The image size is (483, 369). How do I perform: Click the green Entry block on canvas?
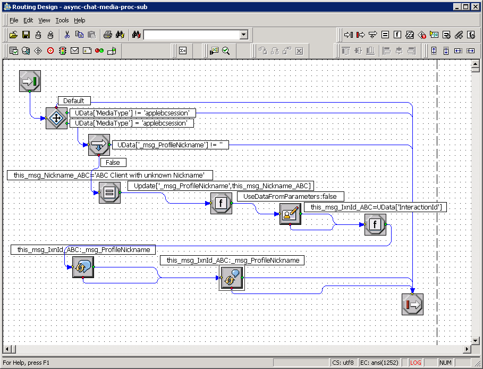(29, 81)
